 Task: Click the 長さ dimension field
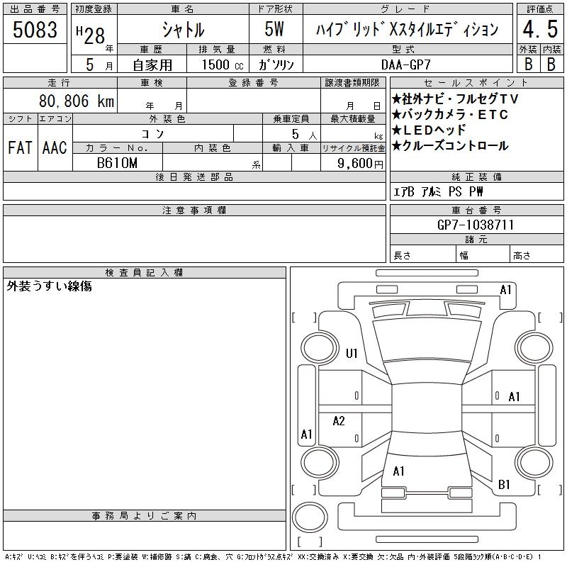[x=422, y=254]
